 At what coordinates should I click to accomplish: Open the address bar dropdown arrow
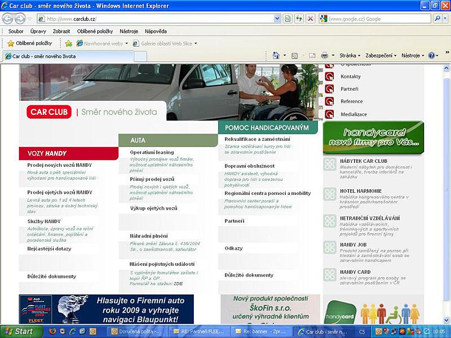(277, 19)
